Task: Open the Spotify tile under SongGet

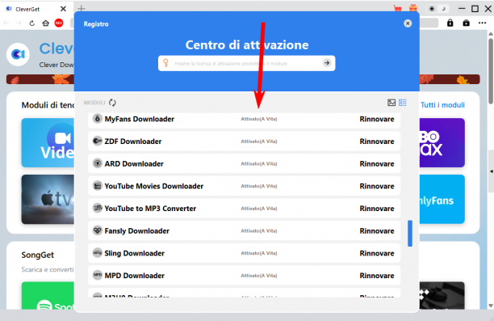Action: 48,295
